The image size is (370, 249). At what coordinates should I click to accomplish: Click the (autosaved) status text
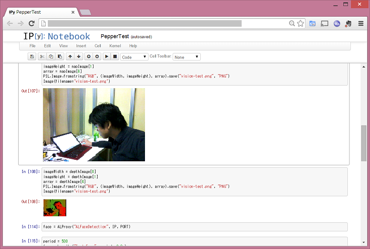141,37
